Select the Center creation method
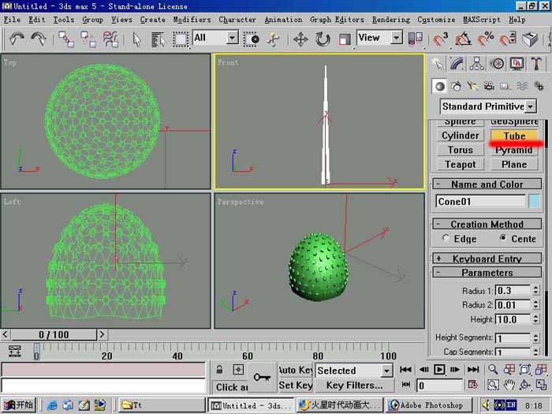This screenshot has height=414, width=552. pos(518,239)
